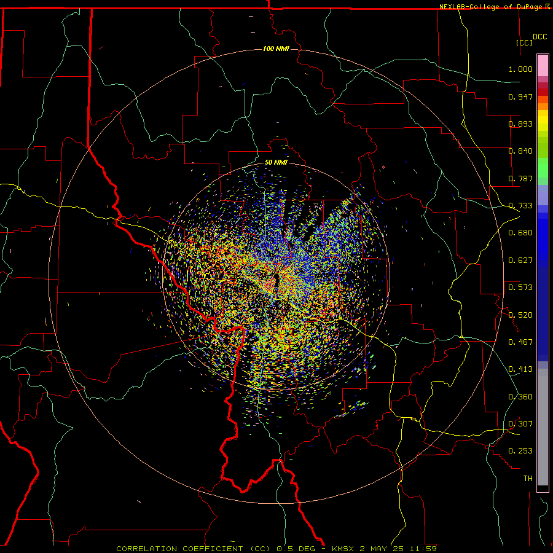Select the "[CC]" legend unit label

(525, 42)
